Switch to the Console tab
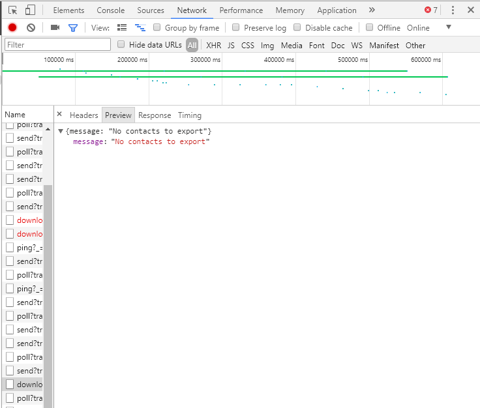The width and height of the screenshot is (480, 408). pos(111,10)
